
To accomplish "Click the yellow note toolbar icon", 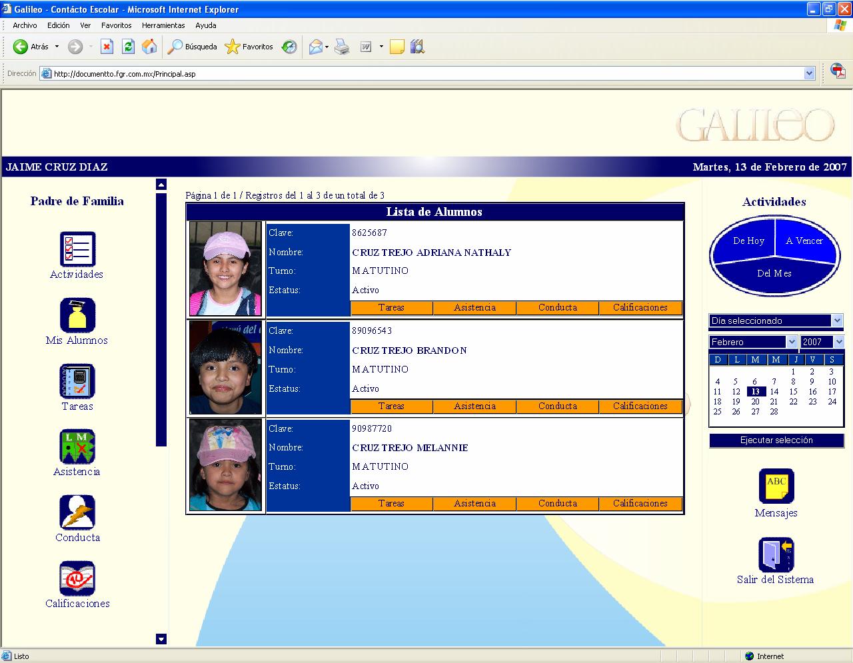I will 397,47.
